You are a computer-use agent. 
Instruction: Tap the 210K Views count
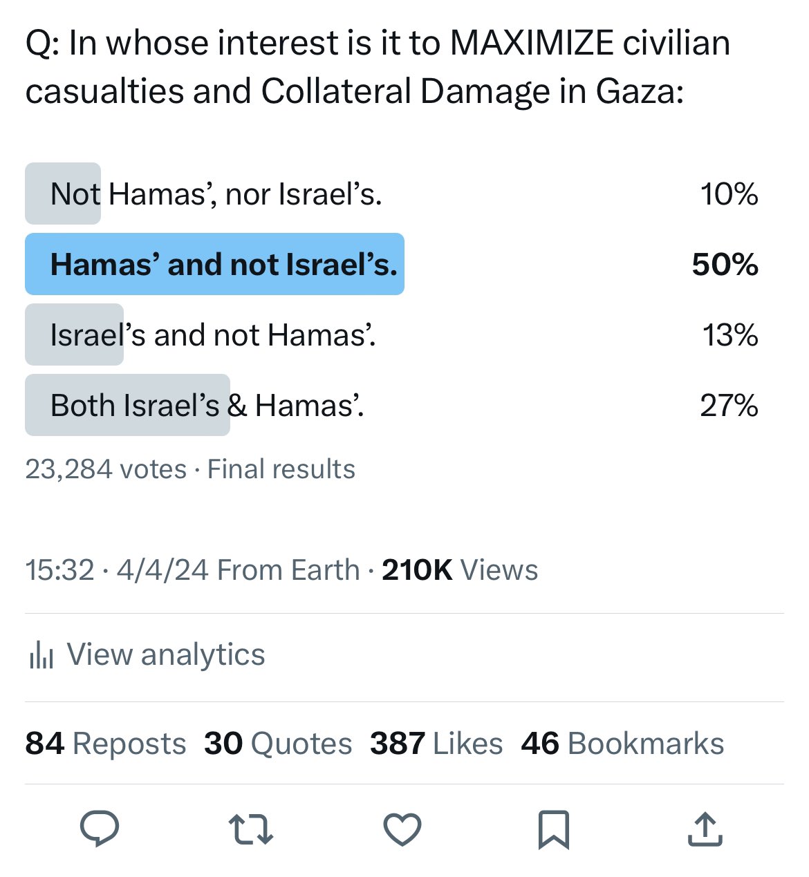[x=459, y=570]
